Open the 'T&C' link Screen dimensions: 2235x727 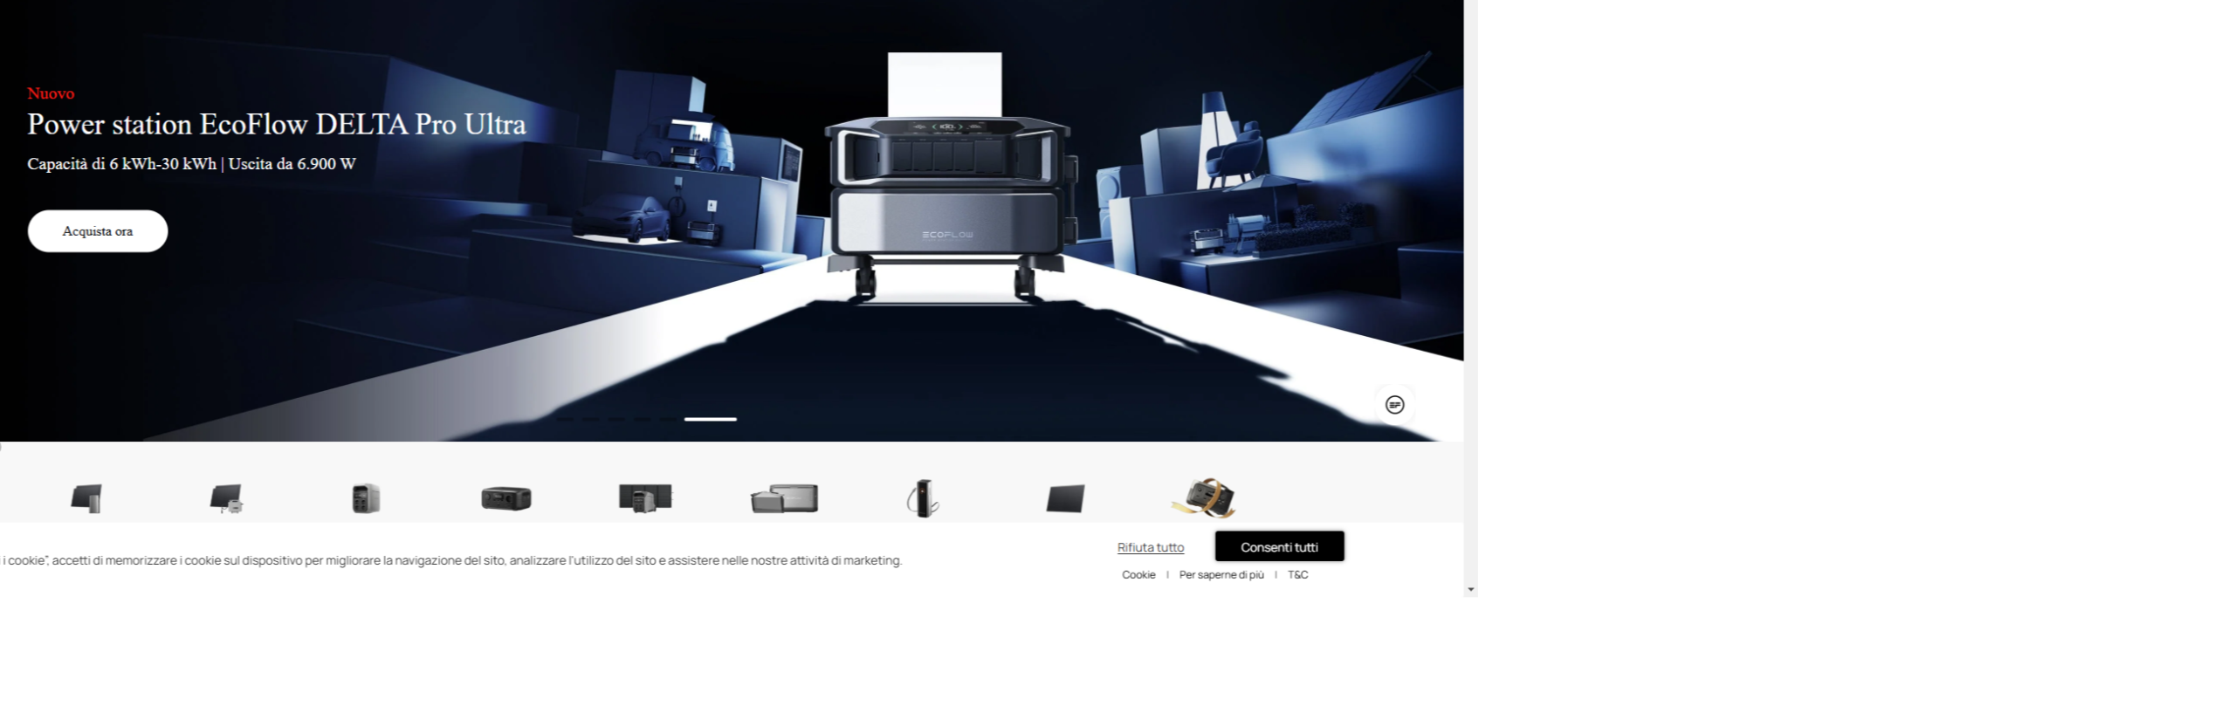1297,575
